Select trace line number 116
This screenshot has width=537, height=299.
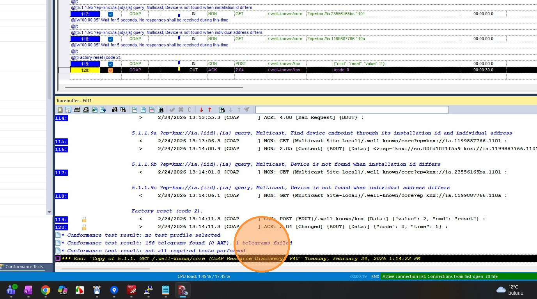(x=61, y=149)
